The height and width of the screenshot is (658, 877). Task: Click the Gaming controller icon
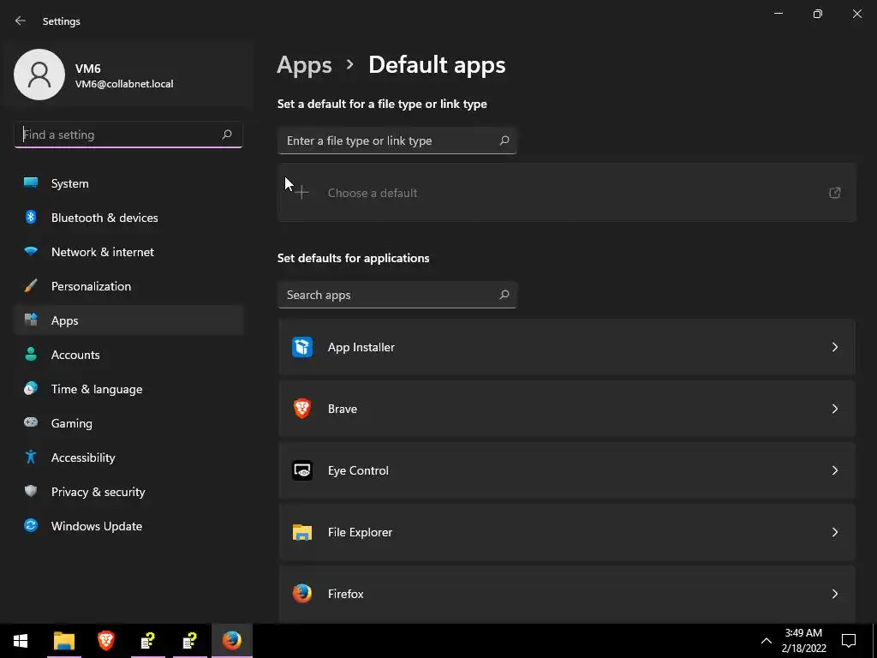pos(31,422)
